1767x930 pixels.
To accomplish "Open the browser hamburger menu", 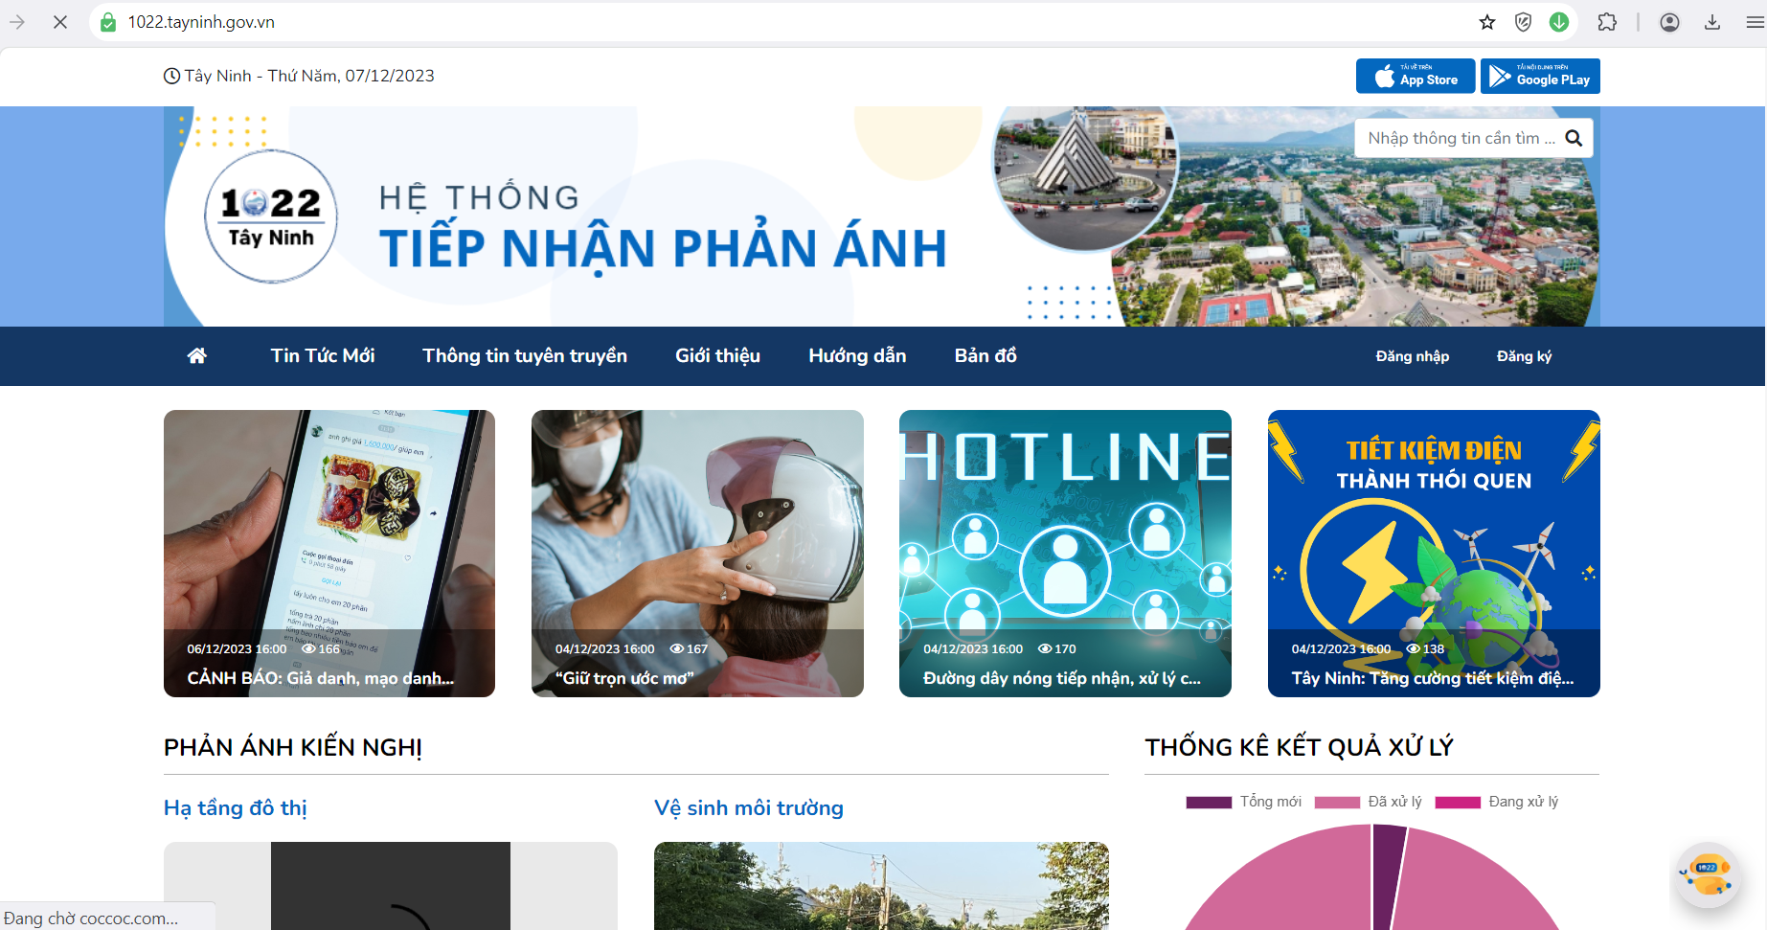I will (1755, 22).
